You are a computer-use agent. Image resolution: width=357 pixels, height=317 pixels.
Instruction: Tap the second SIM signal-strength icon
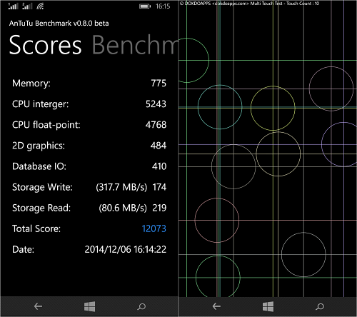[x=27, y=6]
